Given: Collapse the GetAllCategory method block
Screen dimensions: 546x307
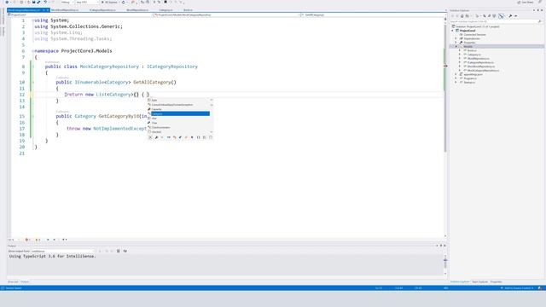Looking at the screenshot, I should pyautogui.click(x=33, y=82).
